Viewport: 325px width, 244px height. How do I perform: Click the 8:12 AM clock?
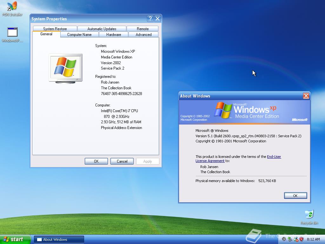[x=313, y=239]
